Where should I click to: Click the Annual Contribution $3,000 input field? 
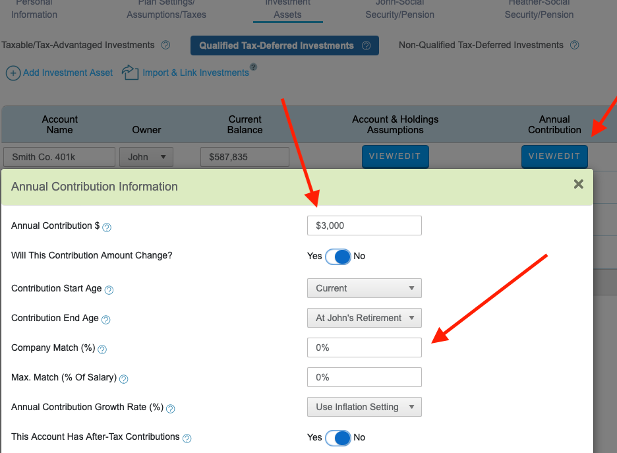click(x=364, y=226)
